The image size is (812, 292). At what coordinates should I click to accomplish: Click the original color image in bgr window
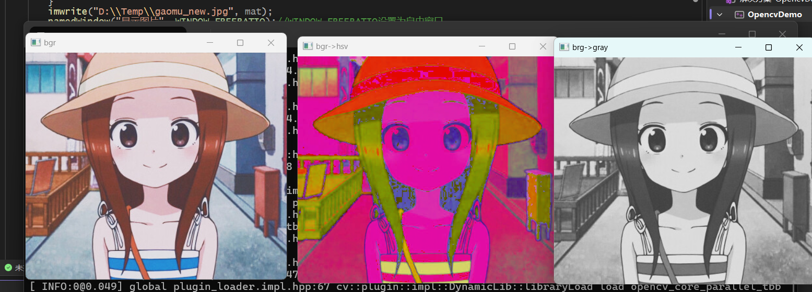click(x=156, y=166)
